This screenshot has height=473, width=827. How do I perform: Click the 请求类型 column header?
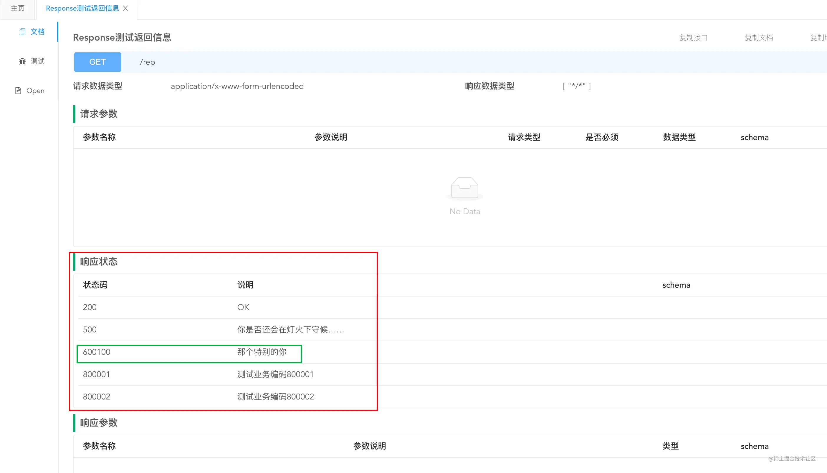524,137
